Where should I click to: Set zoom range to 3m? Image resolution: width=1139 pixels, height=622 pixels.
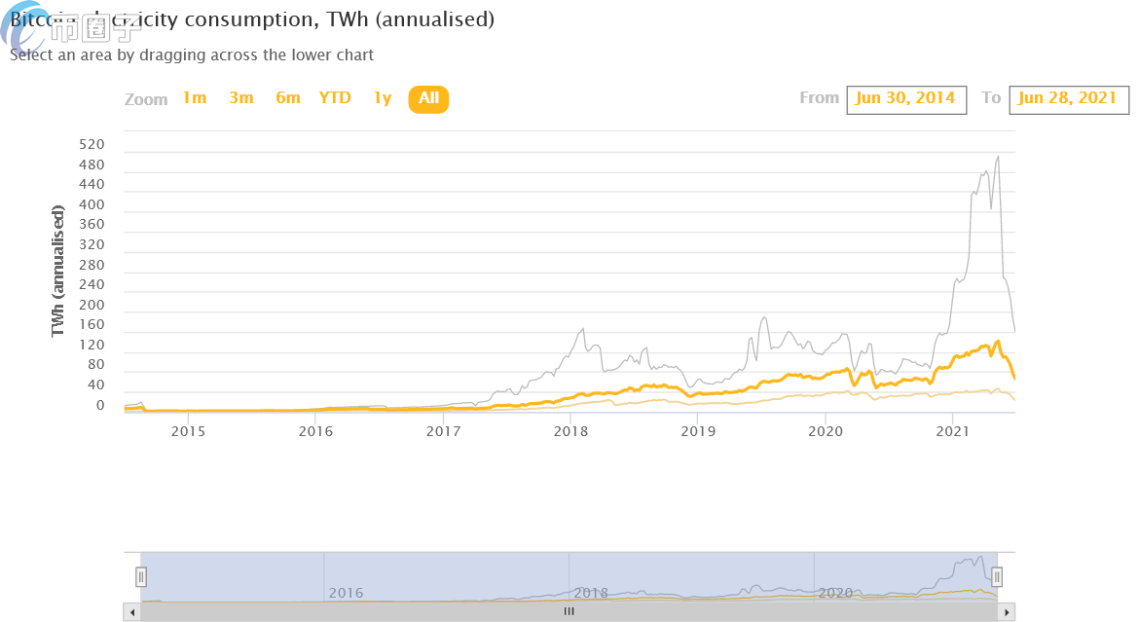[241, 98]
